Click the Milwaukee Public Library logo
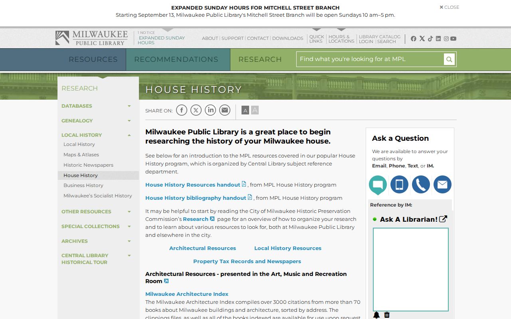This screenshot has width=511, height=319. pyautogui.click(x=91, y=38)
